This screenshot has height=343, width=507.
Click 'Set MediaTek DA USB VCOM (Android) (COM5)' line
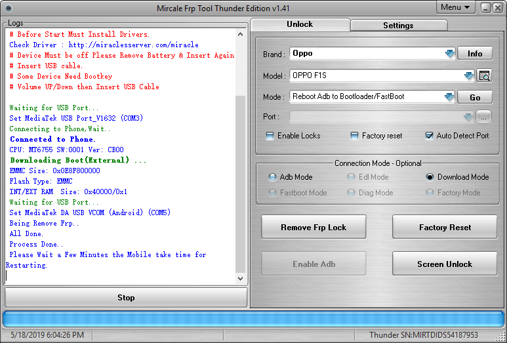[x=90, y=212]
